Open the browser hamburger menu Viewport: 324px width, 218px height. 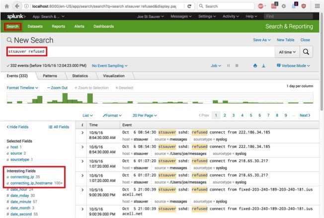pyautogui.click(x=317, y=6)
